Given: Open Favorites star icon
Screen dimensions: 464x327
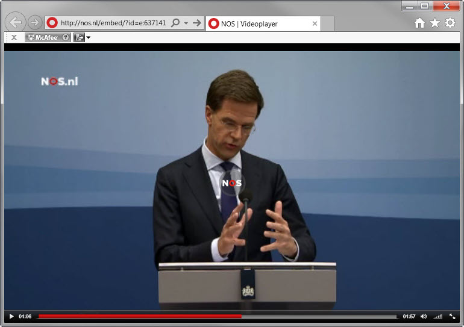Looking at the screenshot, I should 434,23.
